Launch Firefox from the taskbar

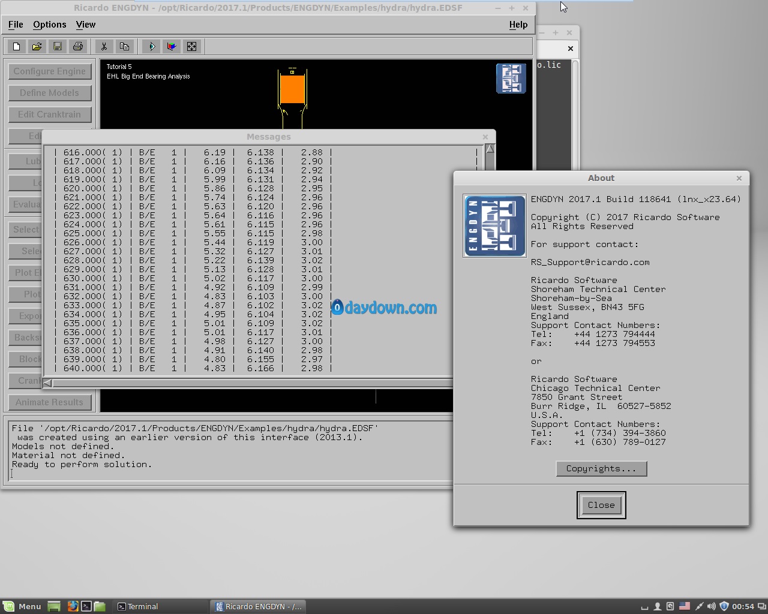coord(73,606)
